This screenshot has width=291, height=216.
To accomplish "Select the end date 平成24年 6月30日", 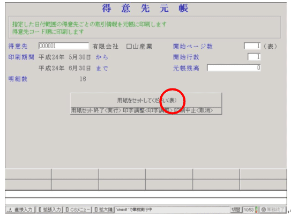I will tap(65, 68).
